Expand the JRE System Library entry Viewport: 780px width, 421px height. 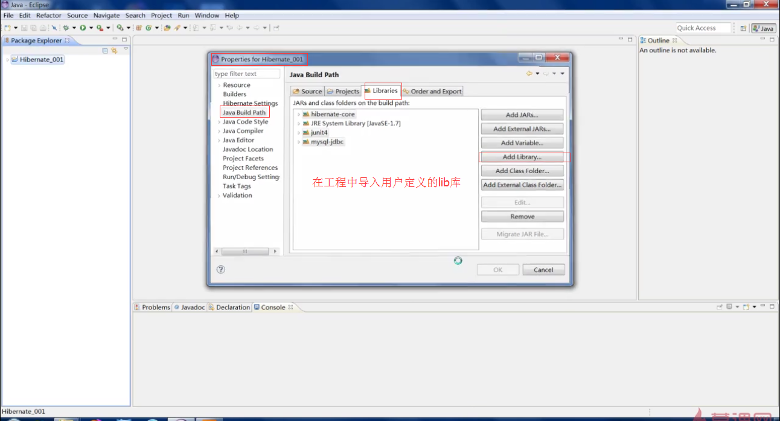point(298,123)
